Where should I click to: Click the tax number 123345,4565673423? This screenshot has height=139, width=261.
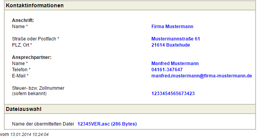[173, 94]
